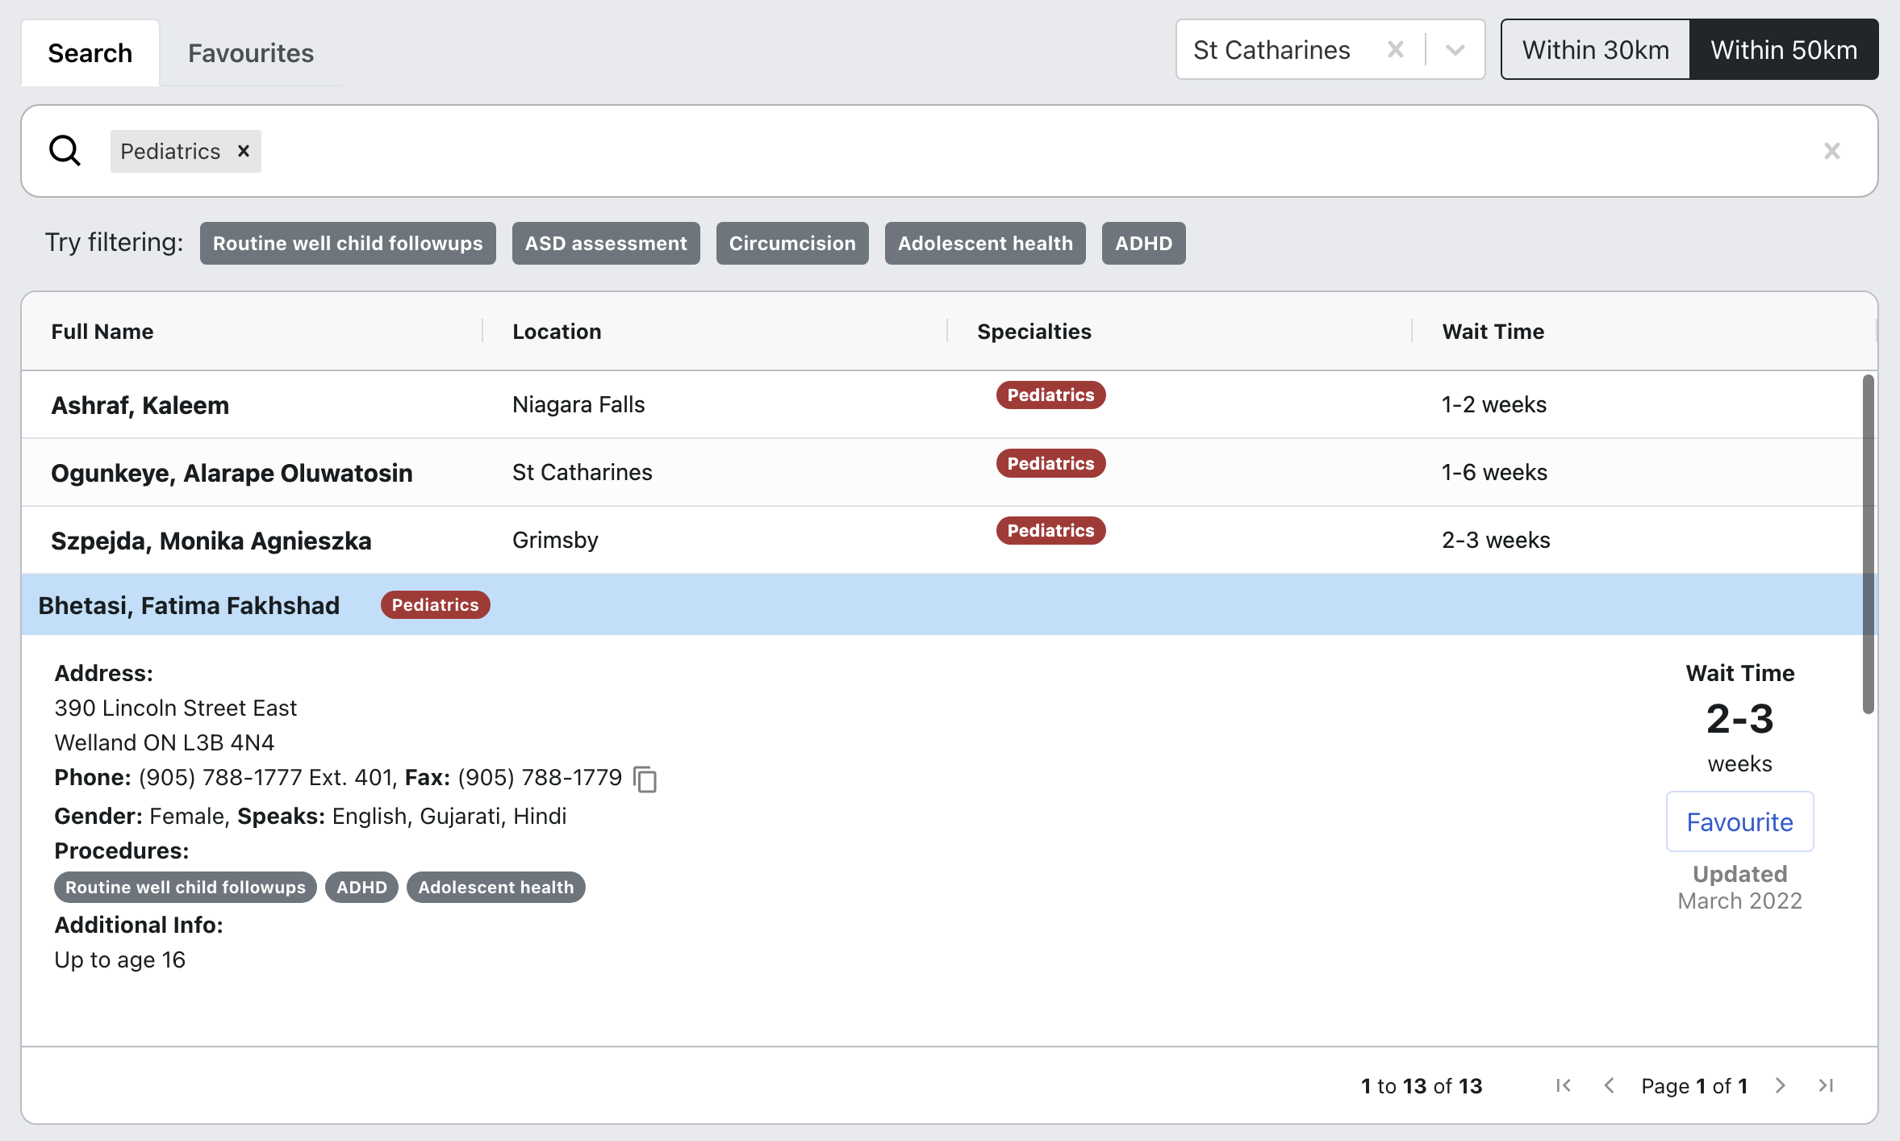Clear the St Catharines location selection
The height and width of the screenshot is (1141, 1900).
(x=1395, y=50)
